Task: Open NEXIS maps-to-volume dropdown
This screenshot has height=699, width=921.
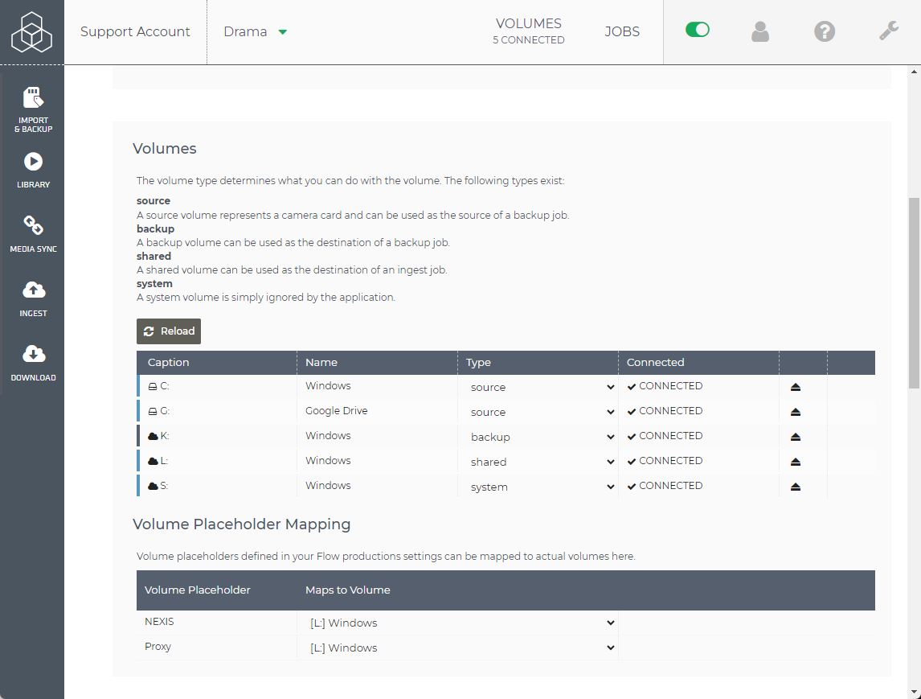Action: coord(461,623)
